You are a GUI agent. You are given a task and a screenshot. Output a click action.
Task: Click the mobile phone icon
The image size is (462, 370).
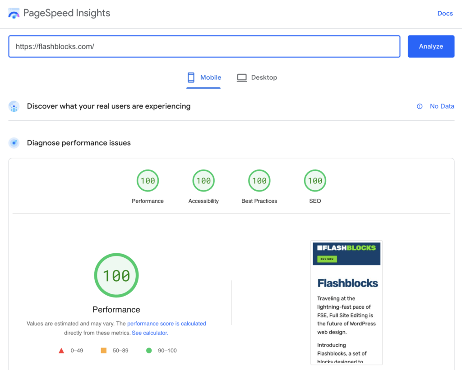point(191,78)
